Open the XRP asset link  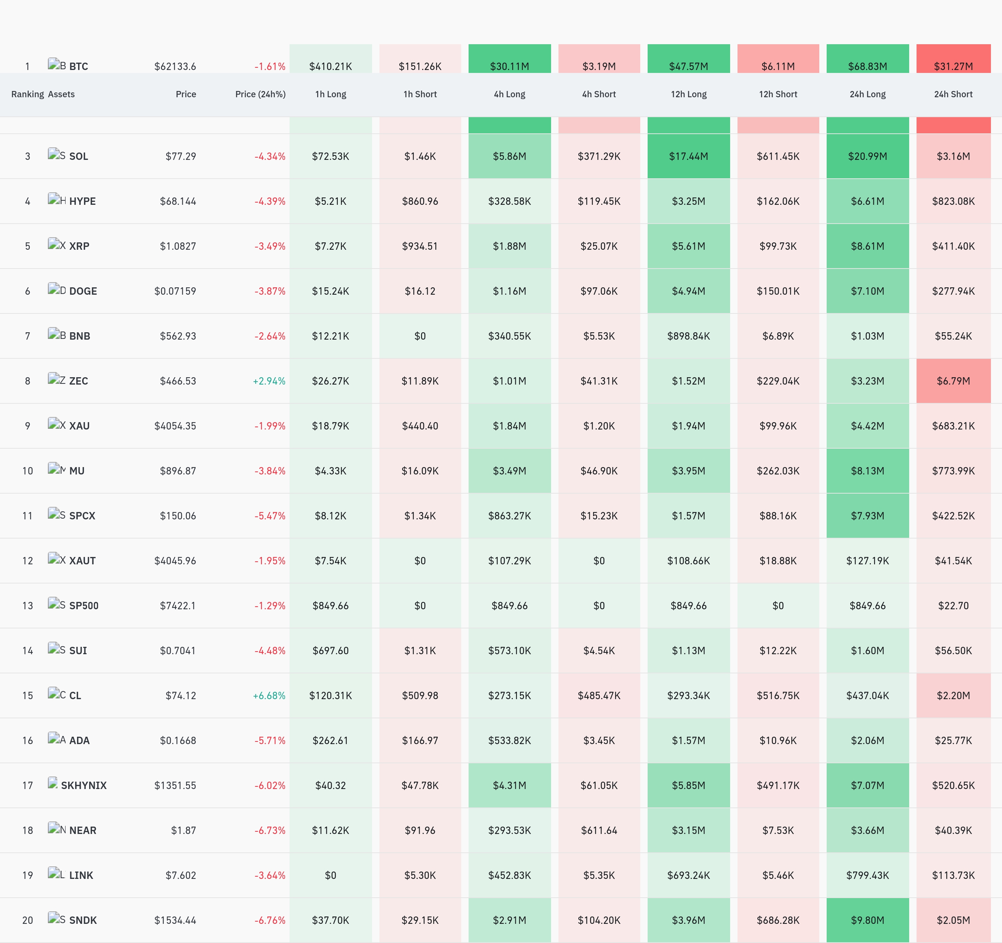pos(79,246)
